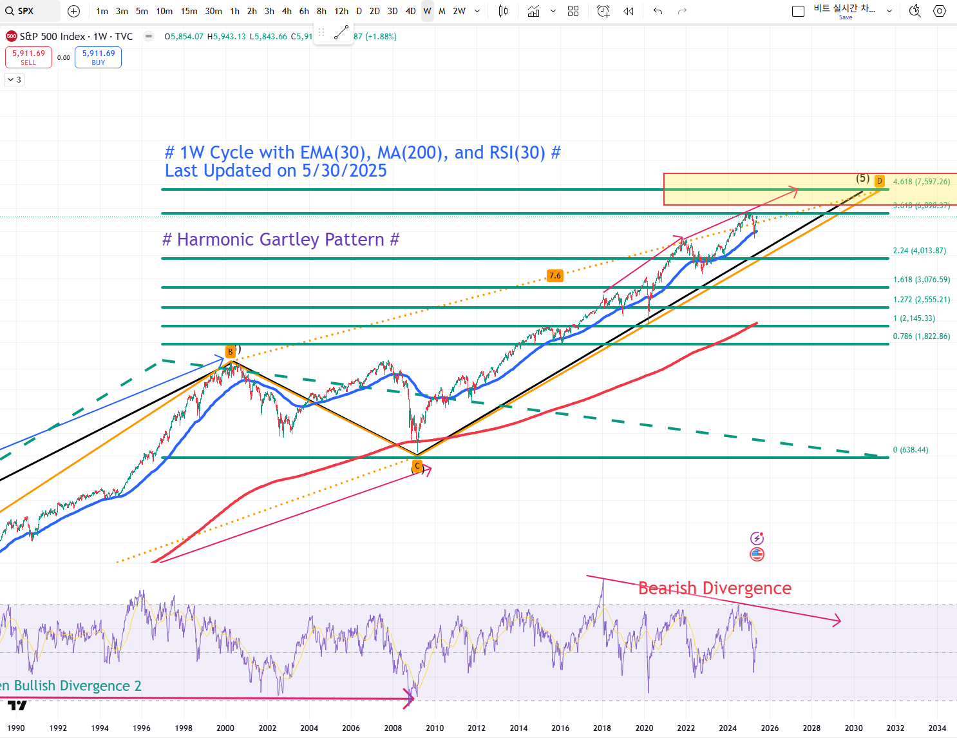Undo the last chart action
This screenshot has width=957, height=738.
coord(658,11)
